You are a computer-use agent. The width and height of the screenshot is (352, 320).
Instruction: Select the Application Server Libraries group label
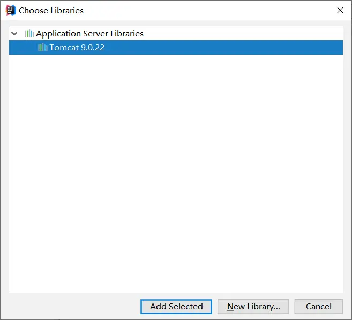coord(89,33)
